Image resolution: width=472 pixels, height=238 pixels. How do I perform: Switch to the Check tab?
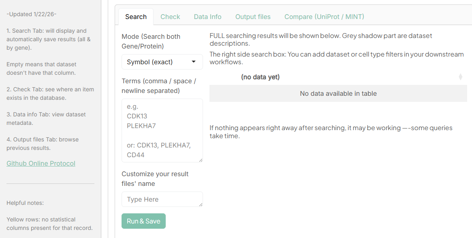pos(170,17)
